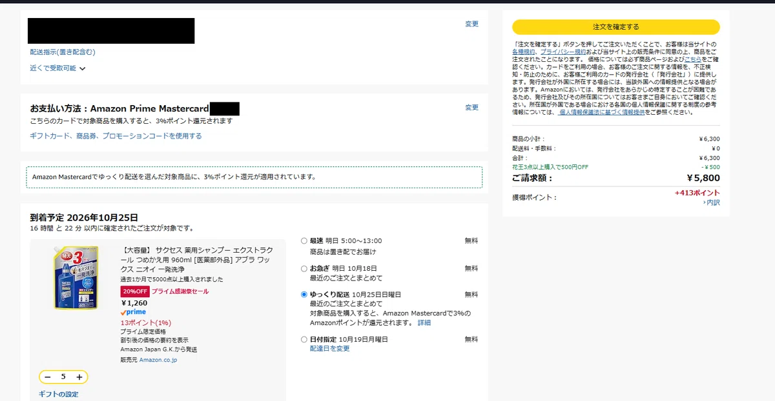Click the 13ポイント(1%) text
The image size is (775, 401).
[x=146, y=322]
